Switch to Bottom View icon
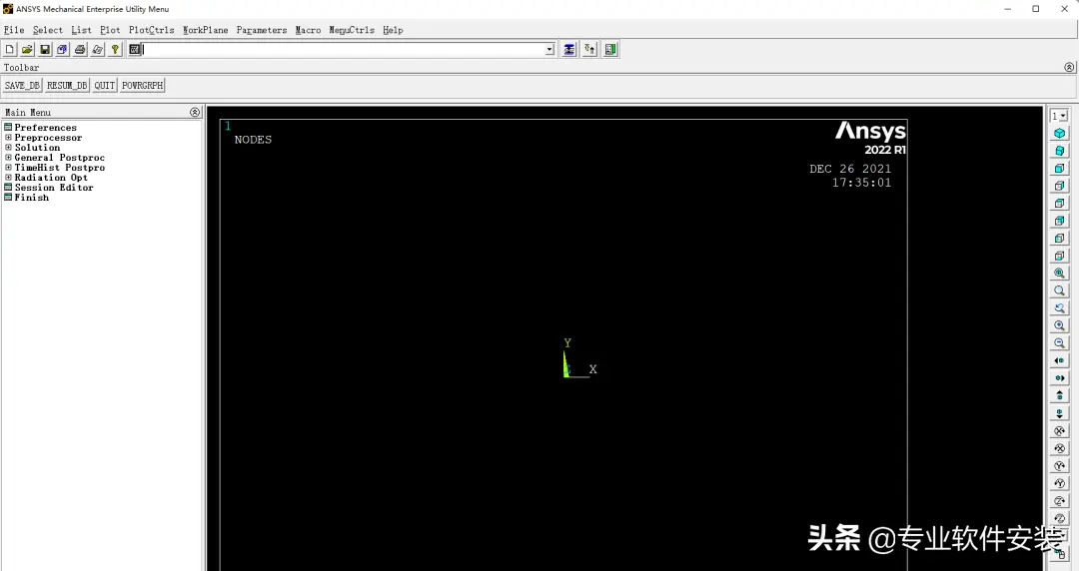Viewport: 1079px width, 571px height. pyautogui.click(x=1060, y=256)
